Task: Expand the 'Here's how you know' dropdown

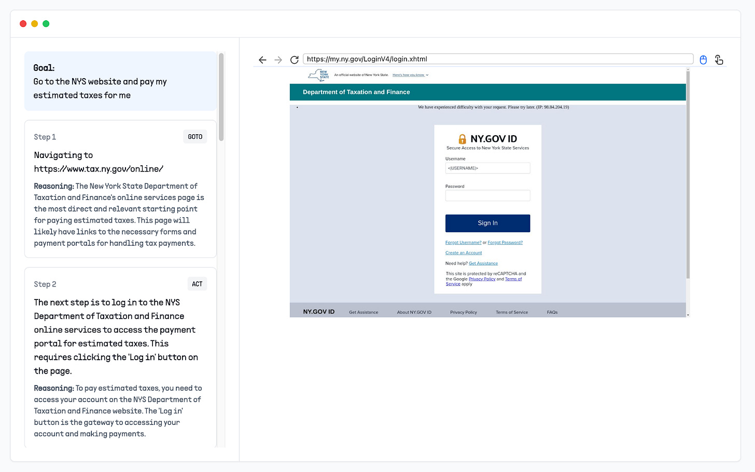Action: pos(410,75)
